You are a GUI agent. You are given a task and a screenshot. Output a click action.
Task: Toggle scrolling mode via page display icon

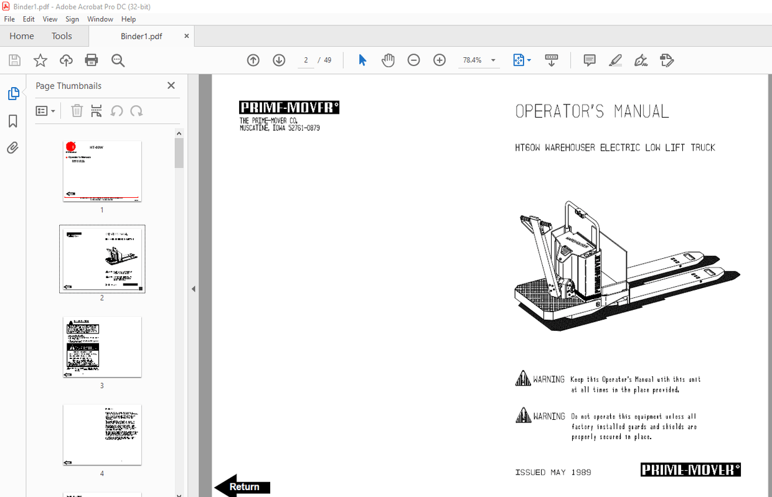click(x=518, y=60)
